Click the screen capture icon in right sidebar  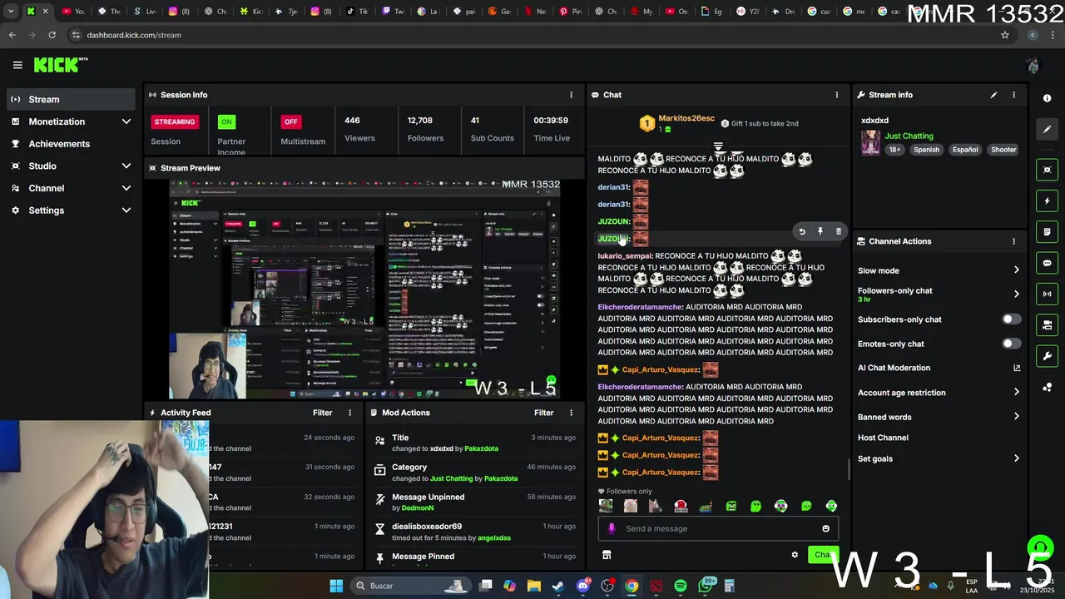pos(1048,170)
